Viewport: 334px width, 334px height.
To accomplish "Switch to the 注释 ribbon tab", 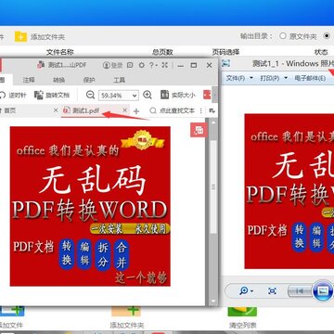I will 29,80.
